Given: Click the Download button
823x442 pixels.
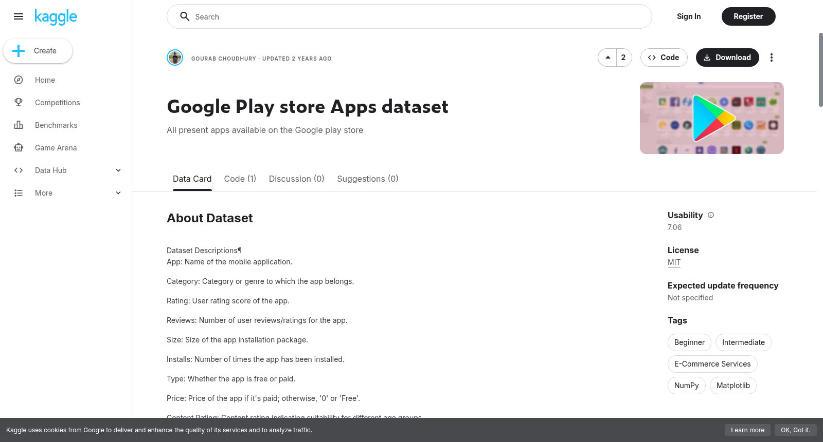Looking at the screenshot, I should [x=727, y=57].
